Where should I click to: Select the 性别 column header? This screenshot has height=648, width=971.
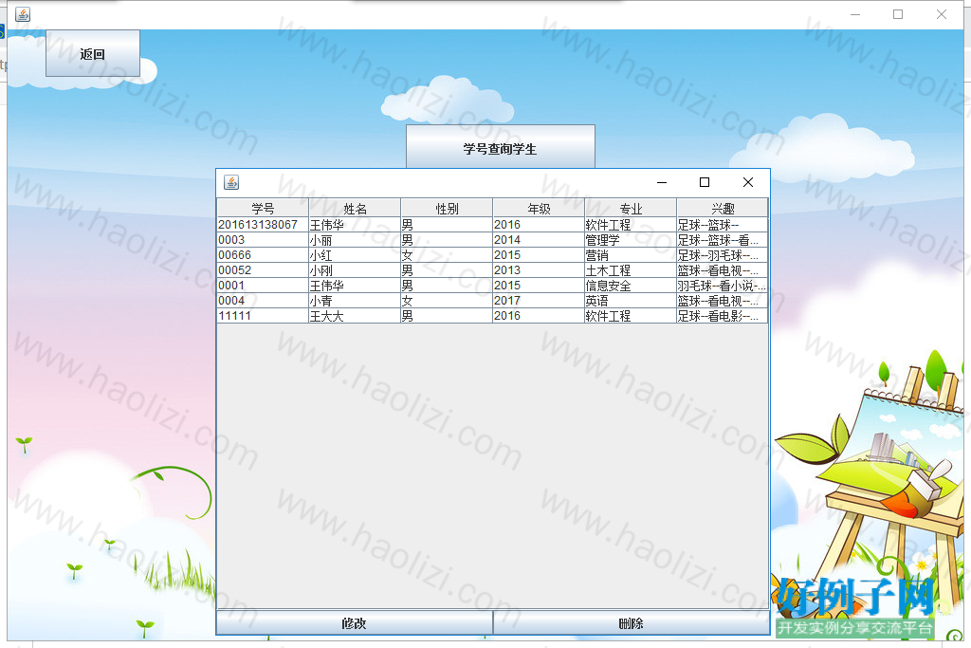(x=447, y=208)
